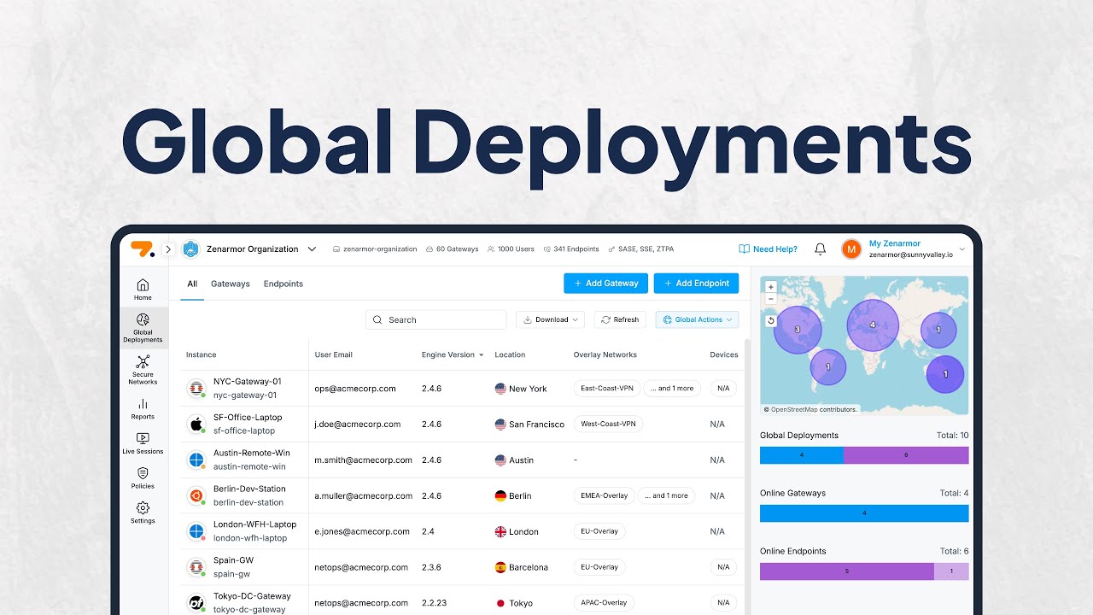1093x615 pixels.
Task: Open Settings in the sidebar
Action: [x=143, y=513]
